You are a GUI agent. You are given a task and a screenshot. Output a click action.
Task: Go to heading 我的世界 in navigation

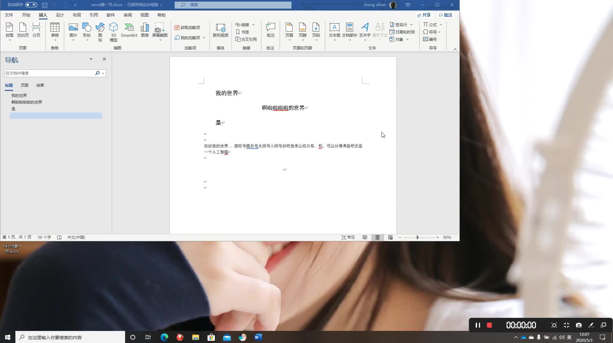point(19,96)
